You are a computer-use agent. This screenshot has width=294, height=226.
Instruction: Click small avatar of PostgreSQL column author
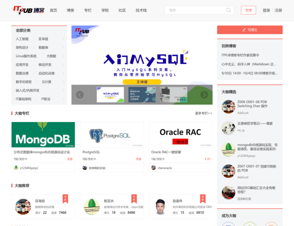point(85,168)
